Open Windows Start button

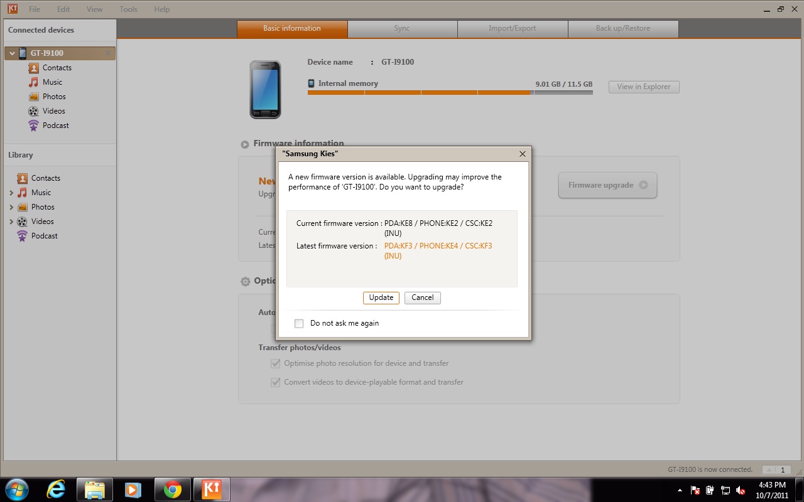pos(16,489)
